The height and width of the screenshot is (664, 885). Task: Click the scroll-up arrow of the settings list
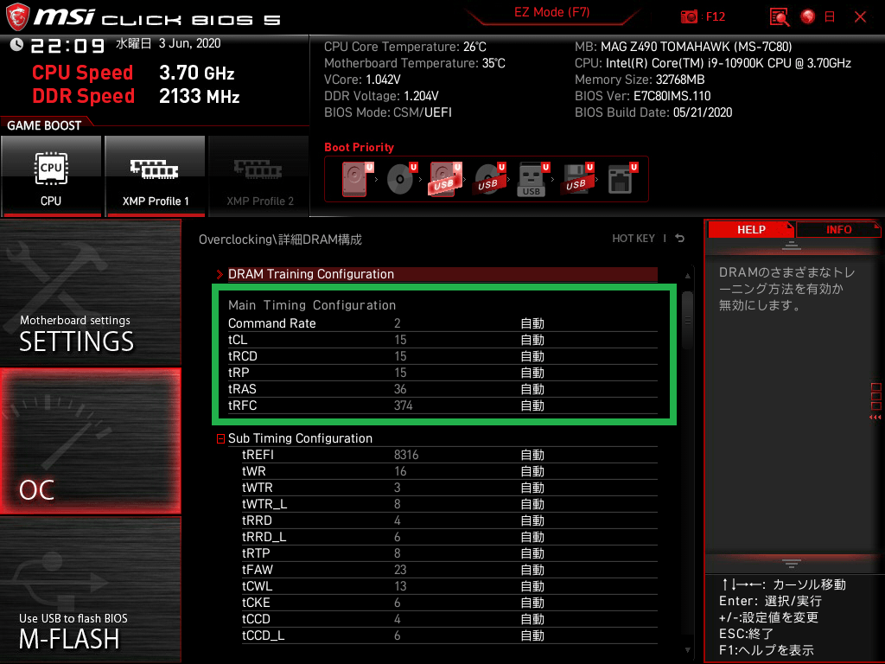coord(687,276)
